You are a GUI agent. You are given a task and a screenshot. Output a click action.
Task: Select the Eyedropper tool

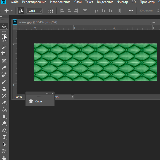(4, 68)
